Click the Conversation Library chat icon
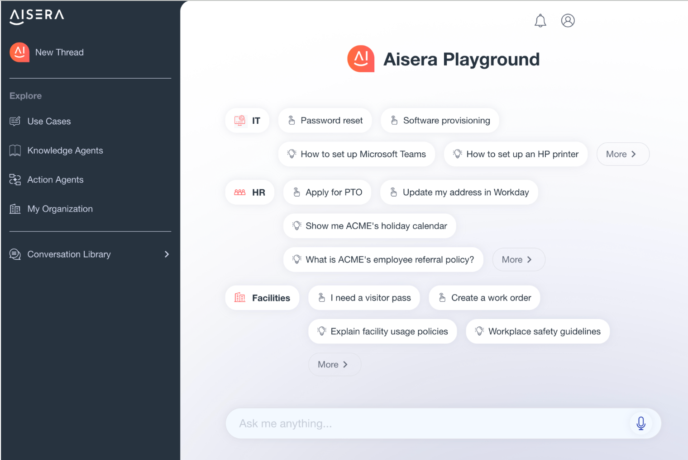 (15, 254)
